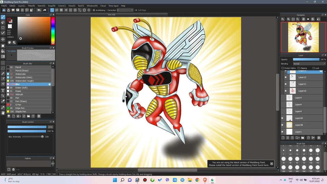
Task: Enable the layer Lock checkbox
Action: [314, 68]
